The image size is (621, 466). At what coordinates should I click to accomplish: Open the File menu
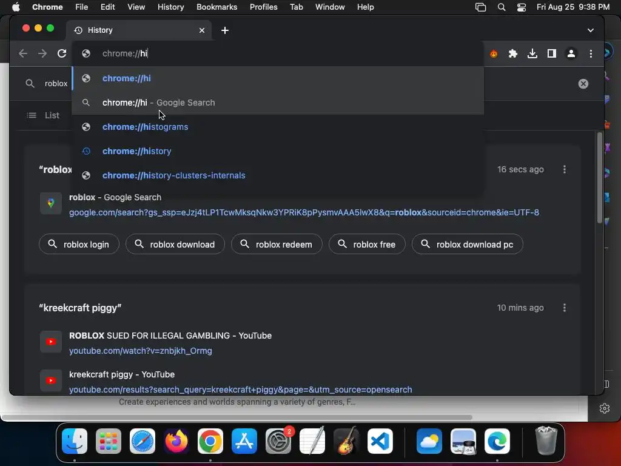[82, 7]
